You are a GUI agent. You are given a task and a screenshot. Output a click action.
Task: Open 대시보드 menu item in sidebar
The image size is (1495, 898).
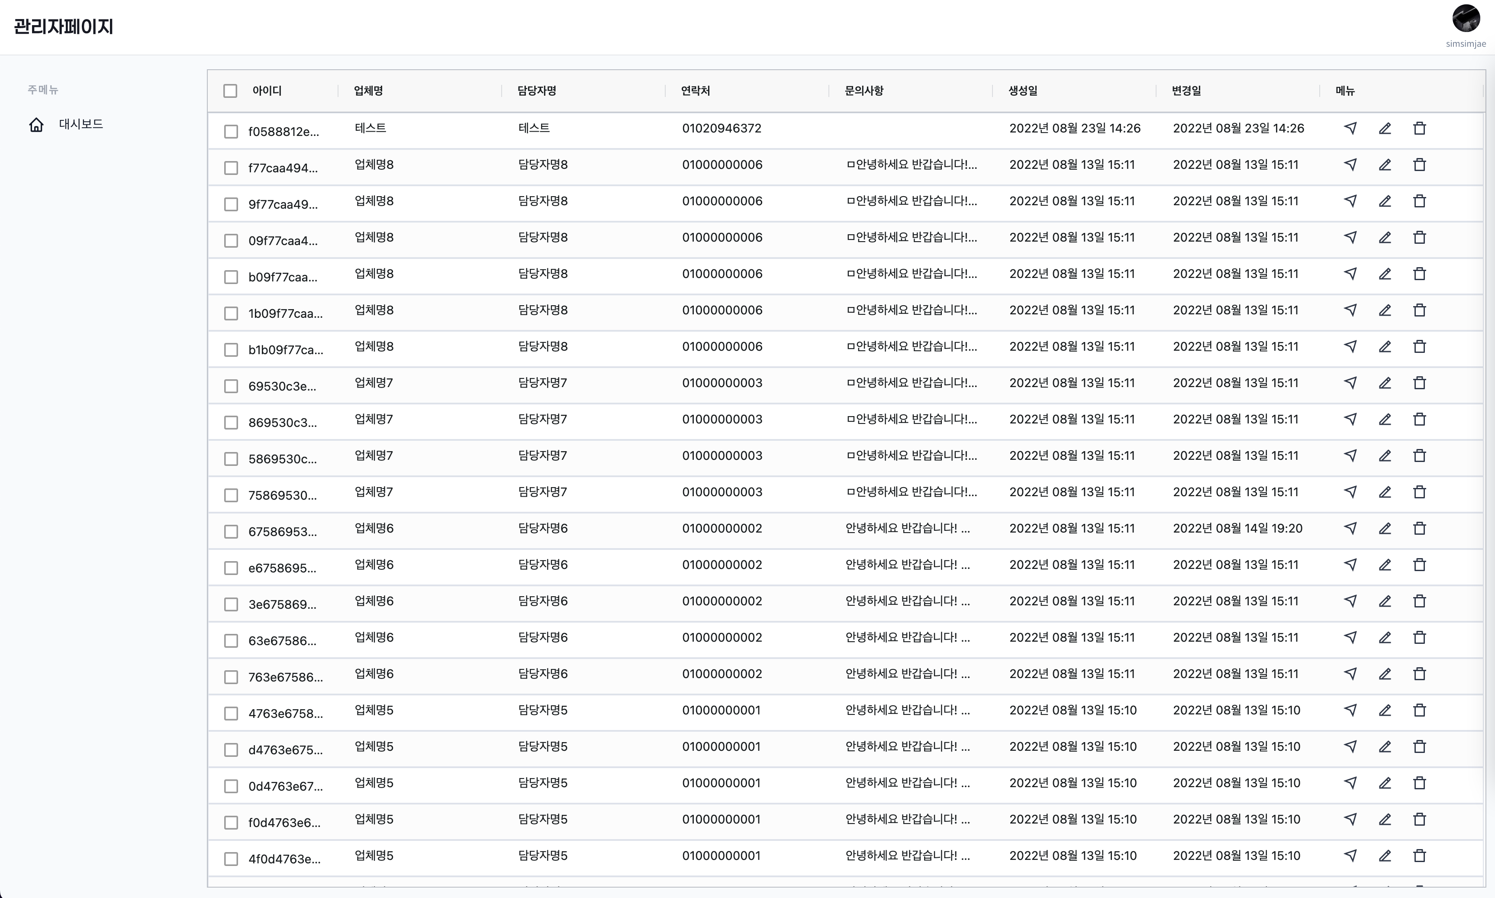coord(81,124)
